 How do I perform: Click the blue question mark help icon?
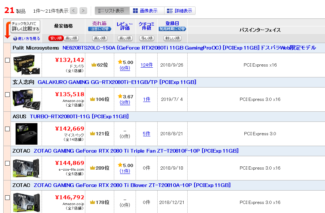click(15, 39)
